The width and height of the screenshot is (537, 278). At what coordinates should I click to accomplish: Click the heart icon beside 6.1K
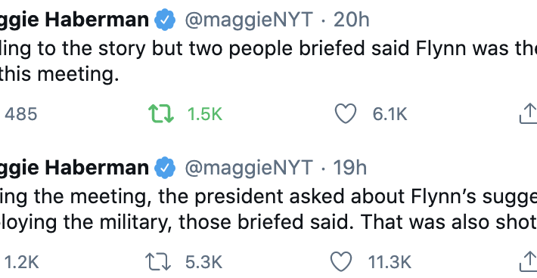345,113
